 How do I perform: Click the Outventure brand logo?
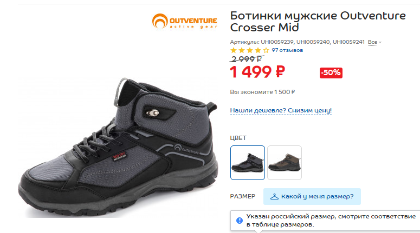tap(185, 21)
